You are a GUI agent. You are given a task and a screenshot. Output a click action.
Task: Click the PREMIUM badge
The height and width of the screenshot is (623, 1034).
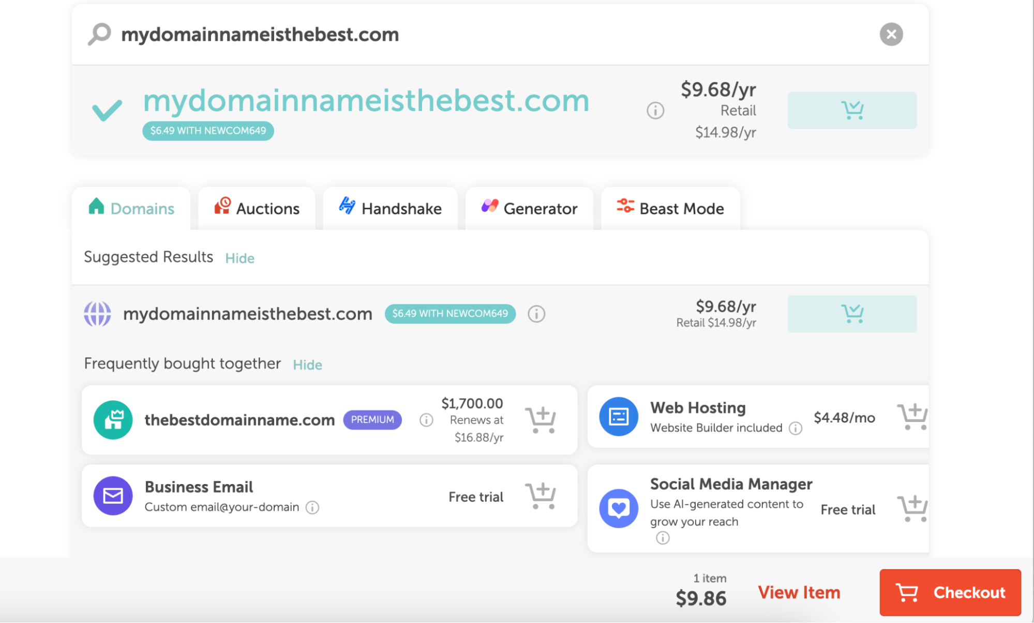(372, 419)
